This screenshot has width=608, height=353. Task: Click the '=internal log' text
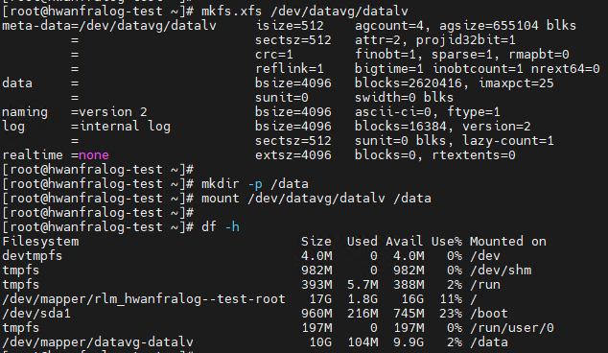coord(121,127)
